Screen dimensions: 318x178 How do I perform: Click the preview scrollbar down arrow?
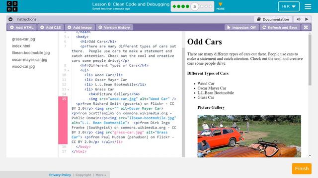310,156
